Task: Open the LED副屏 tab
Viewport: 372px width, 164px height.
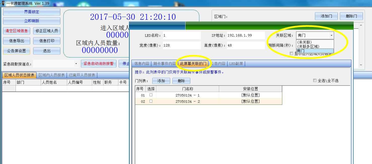Action: pyautogui.click(x=236, y=63)
